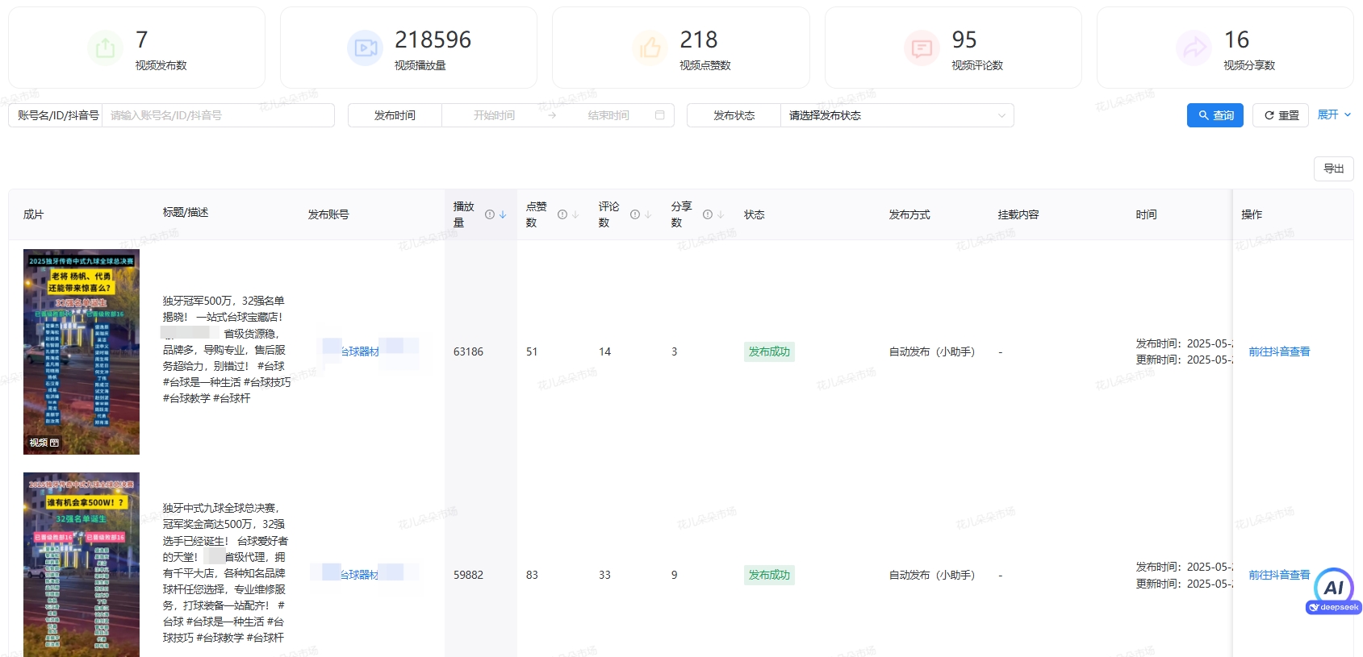
Task: Sort by 分享数 arrow
Action: (x=721, y=214)
